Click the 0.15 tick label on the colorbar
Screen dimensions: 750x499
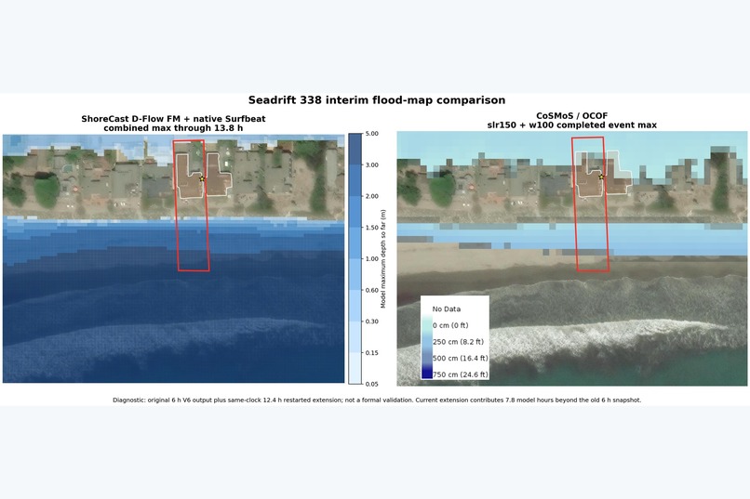pyautogui.click(x=371, y=353)
